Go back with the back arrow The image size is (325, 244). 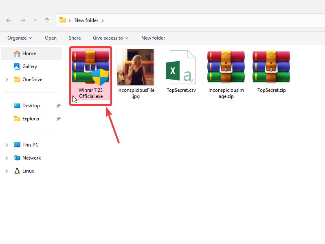(9, 20)
